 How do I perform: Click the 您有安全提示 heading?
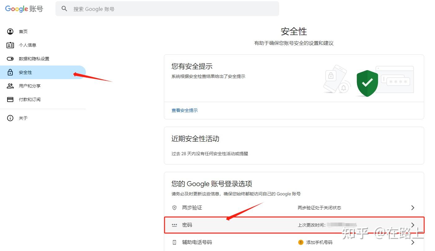coord(192,66)
